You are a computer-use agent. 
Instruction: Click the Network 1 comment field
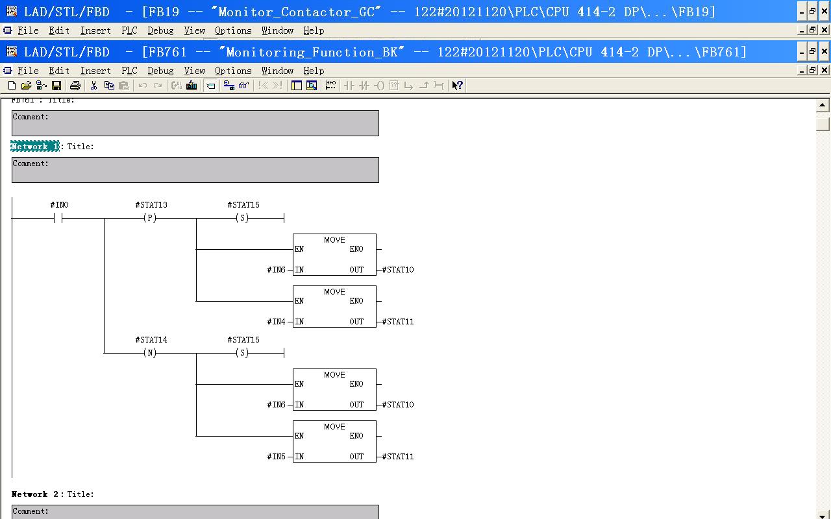point(195,170)
